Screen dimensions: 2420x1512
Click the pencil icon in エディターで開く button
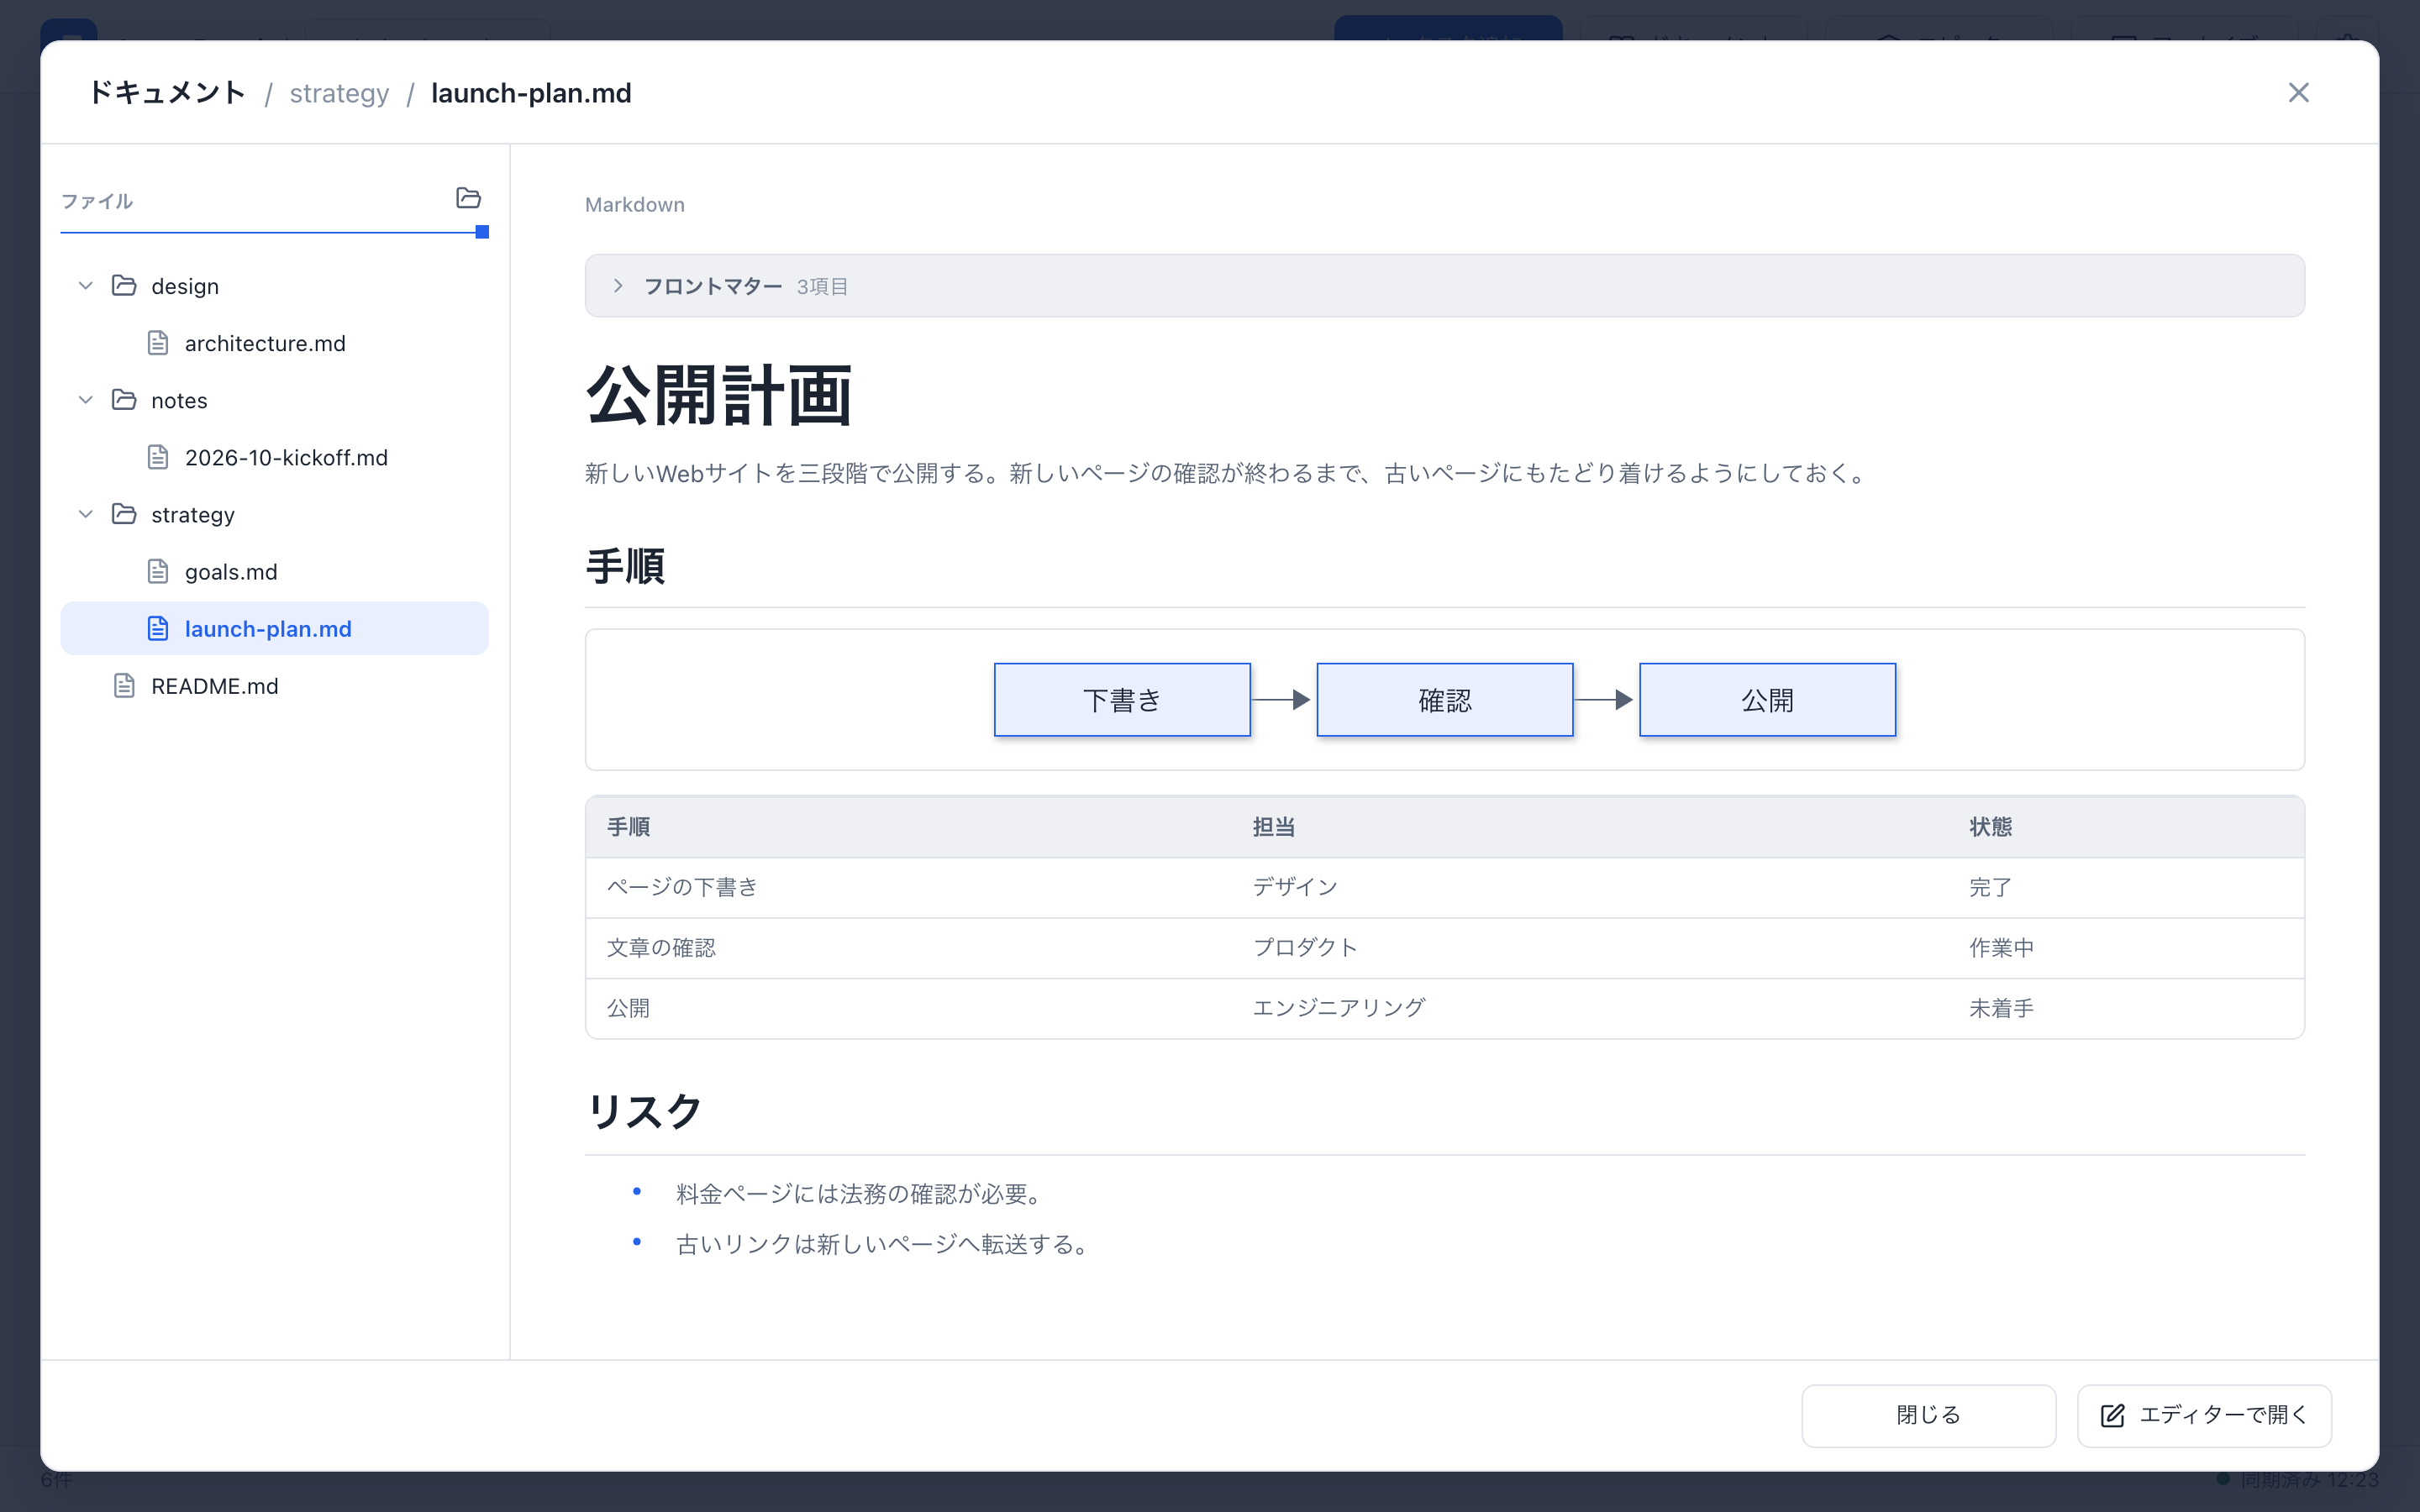coord(2112,1415)
